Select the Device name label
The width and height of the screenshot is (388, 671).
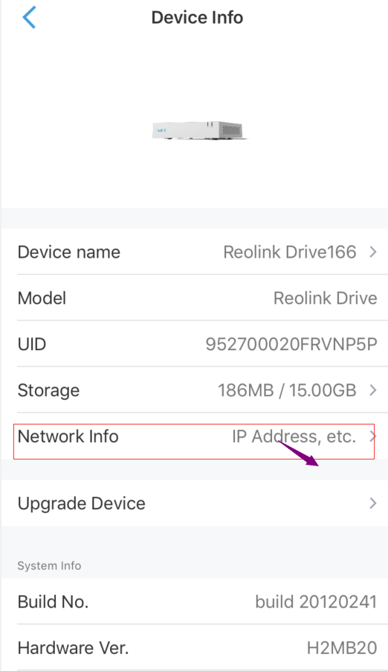[x=69, y=252]
